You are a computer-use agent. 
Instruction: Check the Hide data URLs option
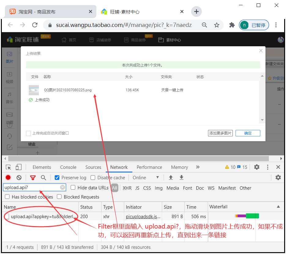[73, 188]
